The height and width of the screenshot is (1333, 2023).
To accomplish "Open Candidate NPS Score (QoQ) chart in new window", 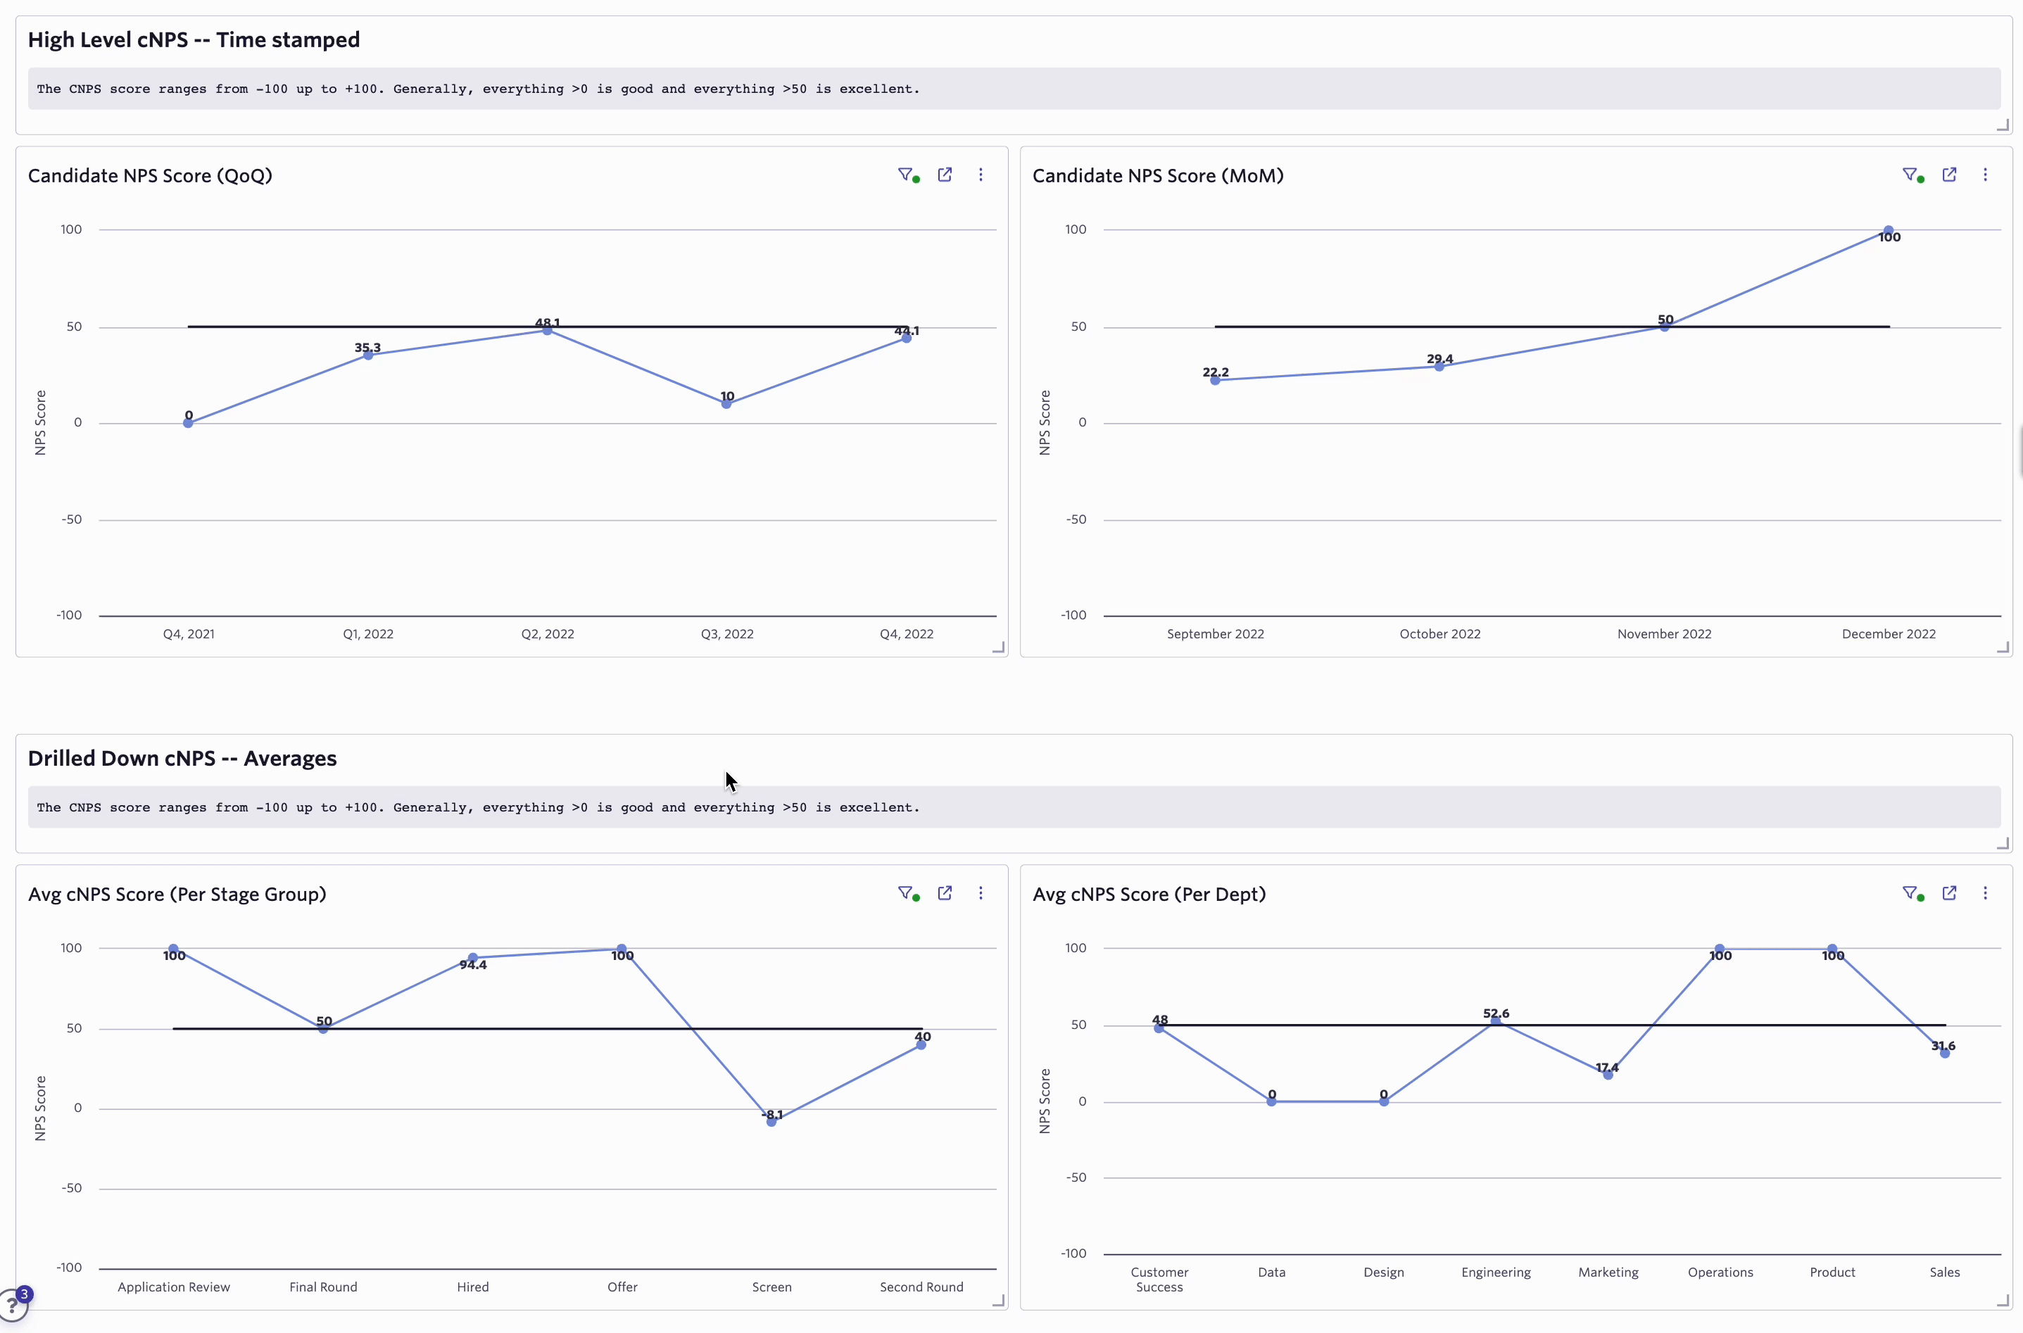I will (945, 175).
